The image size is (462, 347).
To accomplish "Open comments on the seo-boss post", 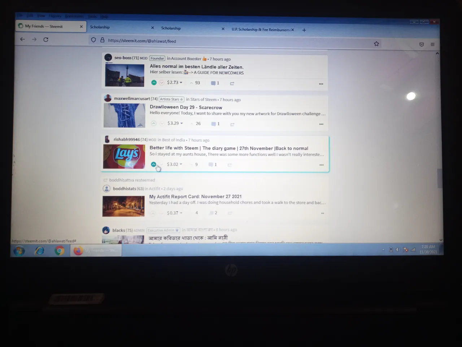I will pyautogui.click(x=215, y=83).
